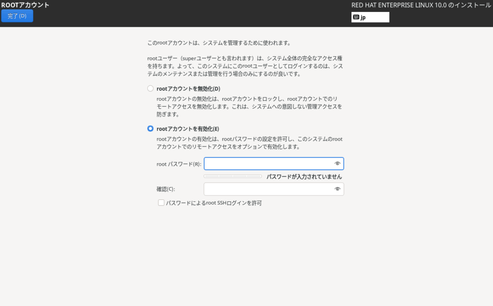Click the intro line このrootアカウントは、システムを管理するために使われます

219,43
